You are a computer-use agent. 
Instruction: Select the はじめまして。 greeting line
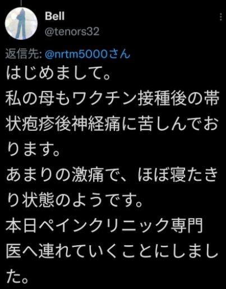coord(58,73)
